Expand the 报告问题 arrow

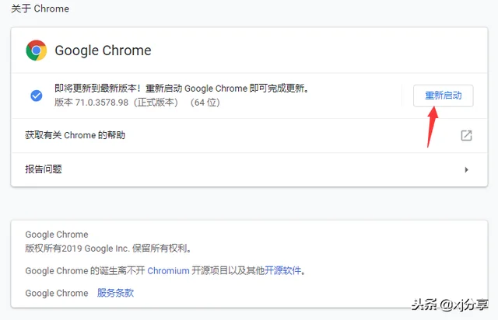point(466,169)
